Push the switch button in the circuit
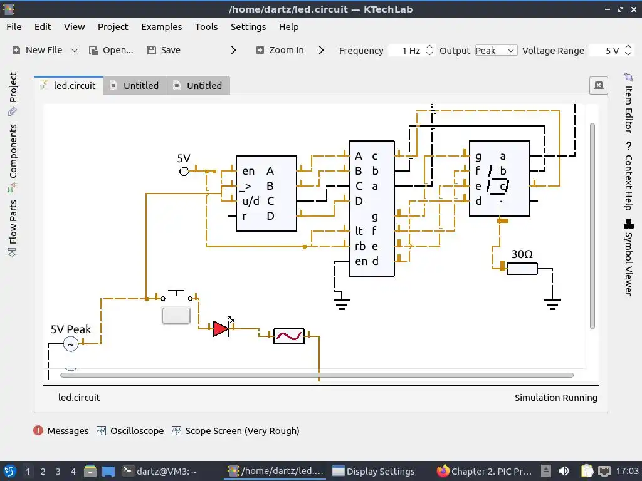The height and width of the screenshot is (481, 642). point(176,316)
